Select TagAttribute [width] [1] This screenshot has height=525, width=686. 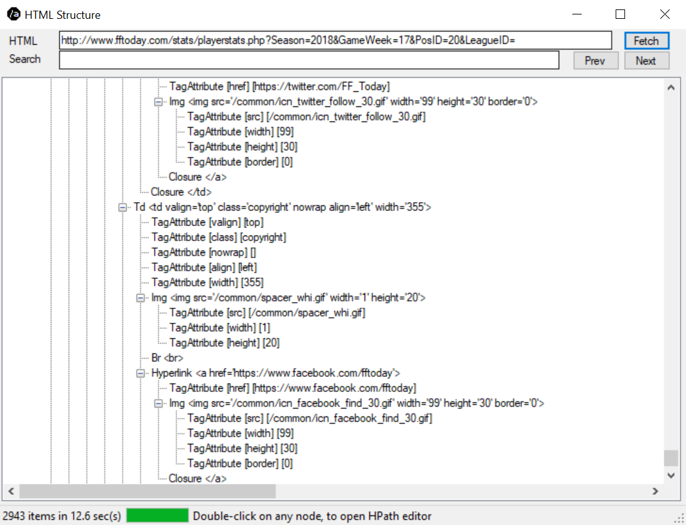pos(220,328)
